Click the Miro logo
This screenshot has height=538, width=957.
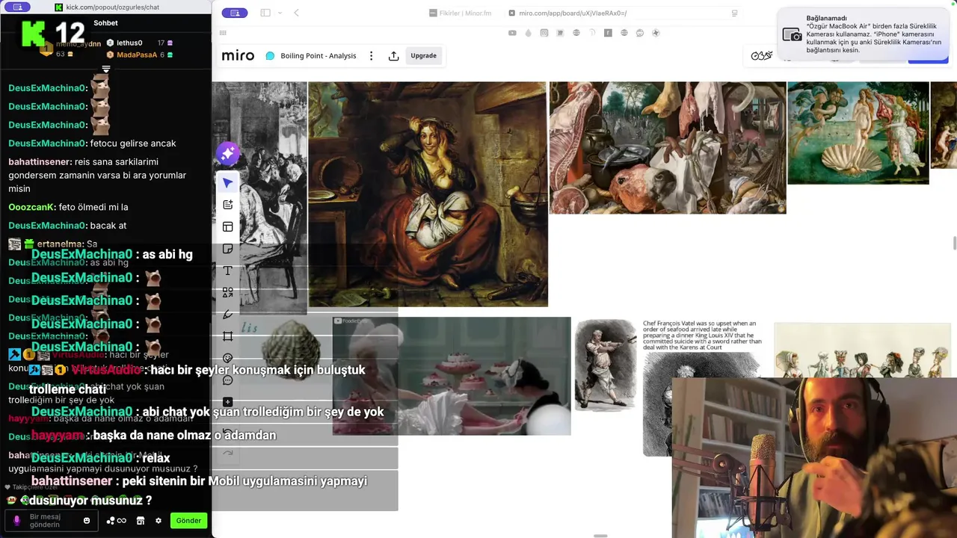[238, 56]
